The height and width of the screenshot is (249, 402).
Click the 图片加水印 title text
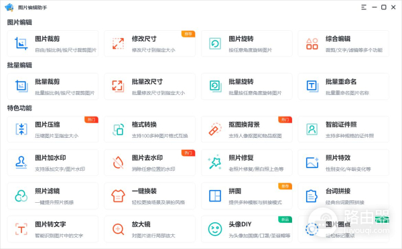(50, 158)
